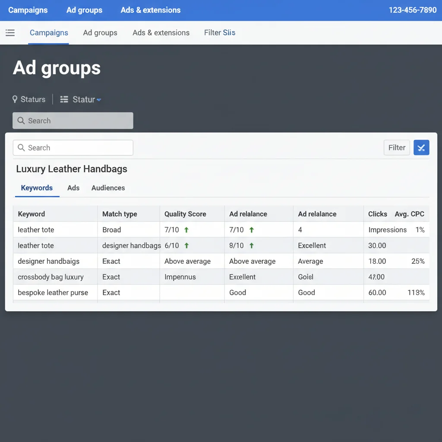Open Campaigns in the blue top bar

28,10
